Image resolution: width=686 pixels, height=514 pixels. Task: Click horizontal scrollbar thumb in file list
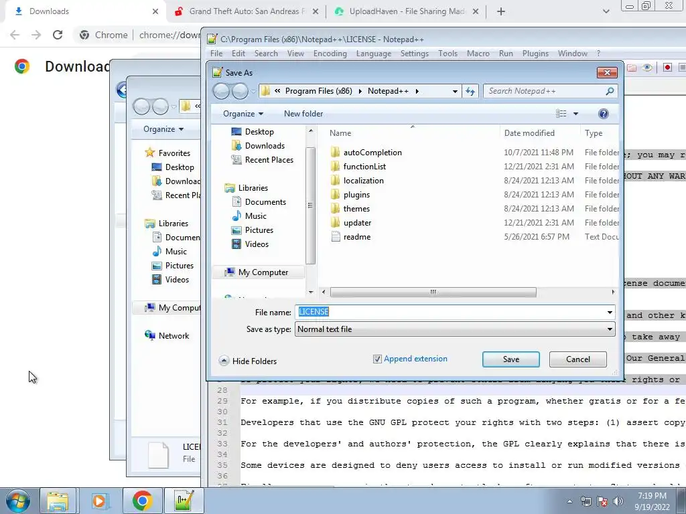(x=433, y=292)
